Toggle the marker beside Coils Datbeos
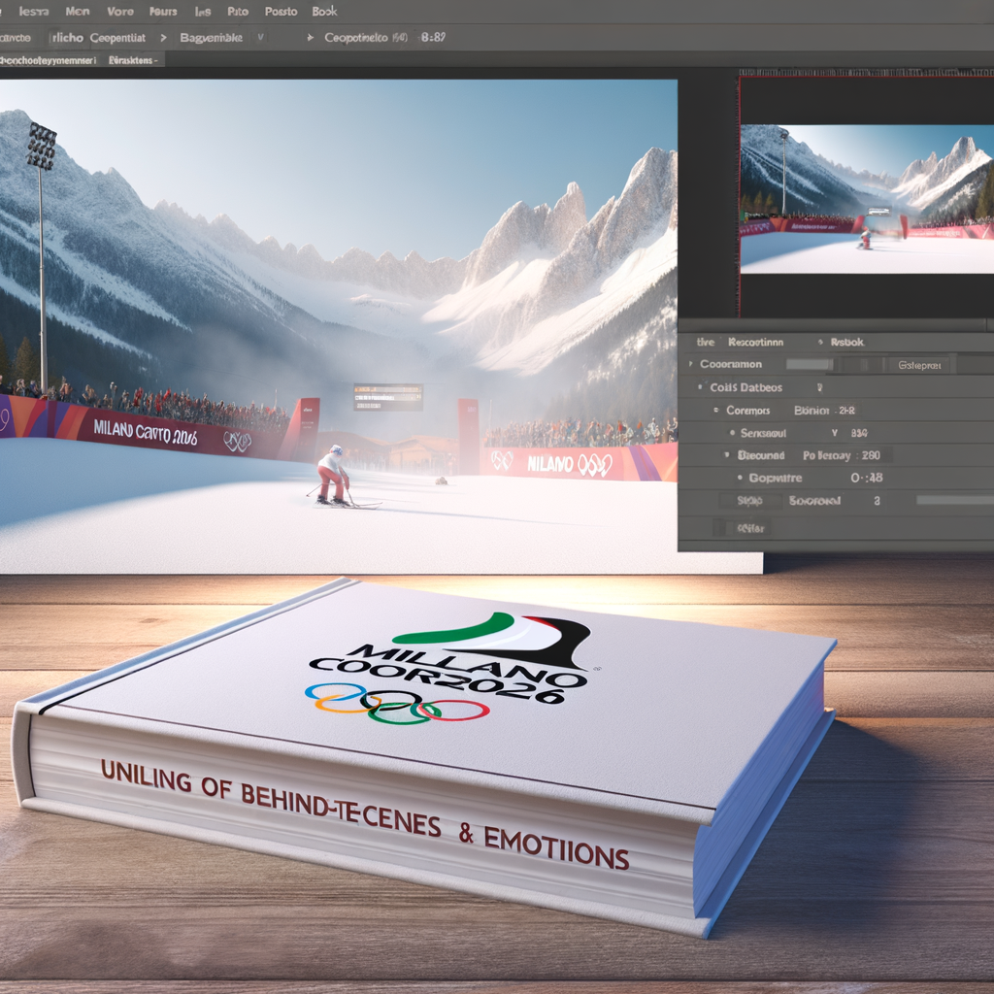This screenshot has height=994, width=994. point(701,386)
